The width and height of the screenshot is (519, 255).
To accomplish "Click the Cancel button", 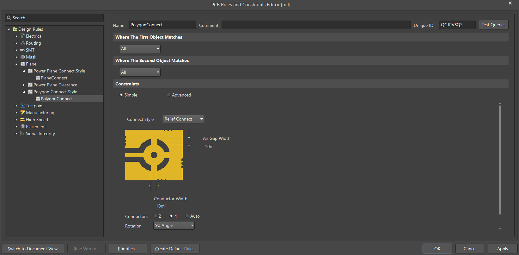I will coord(470,249).
